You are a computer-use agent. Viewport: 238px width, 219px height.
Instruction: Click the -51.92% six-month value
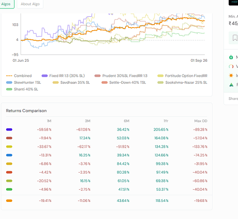123,147
